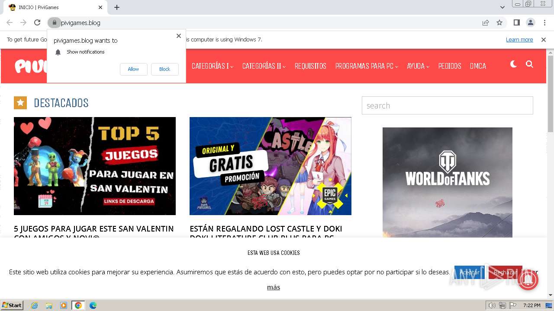Accept cookies with Aceptar button
Image resolution: width=554 pixels, height=311 pixels.
point(470,272)
